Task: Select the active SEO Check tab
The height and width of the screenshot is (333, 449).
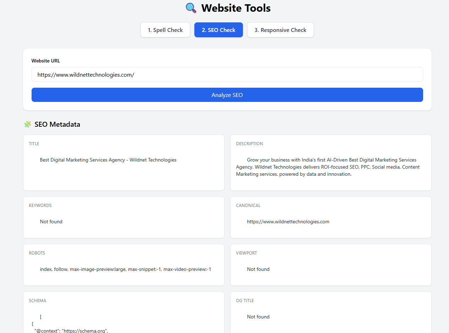Action: tap(218, 30)
